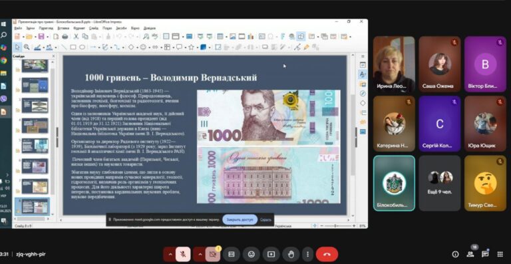Click the Cut scissors icon
This screenshot has height=264, width=511.
[76, 37]
